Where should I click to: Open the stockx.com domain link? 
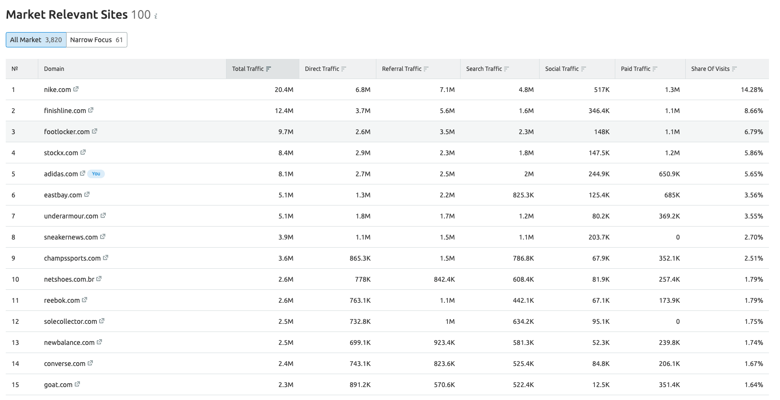click(61, 153)
